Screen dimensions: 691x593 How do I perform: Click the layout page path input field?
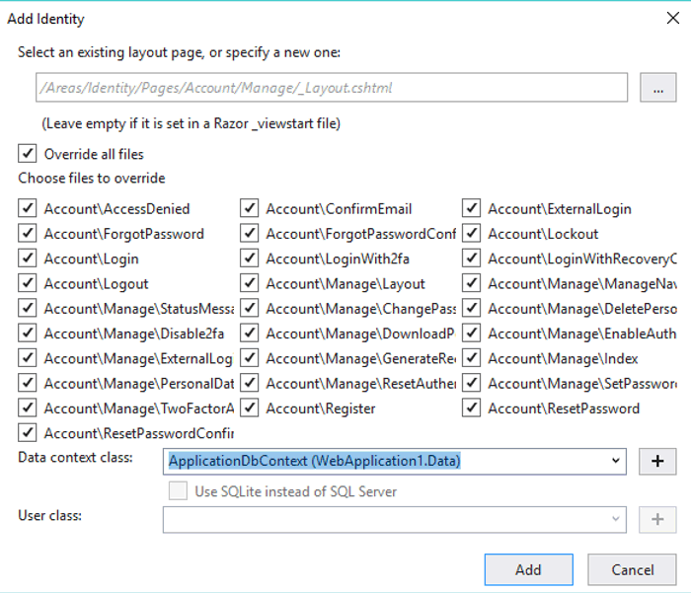[331, 88]
